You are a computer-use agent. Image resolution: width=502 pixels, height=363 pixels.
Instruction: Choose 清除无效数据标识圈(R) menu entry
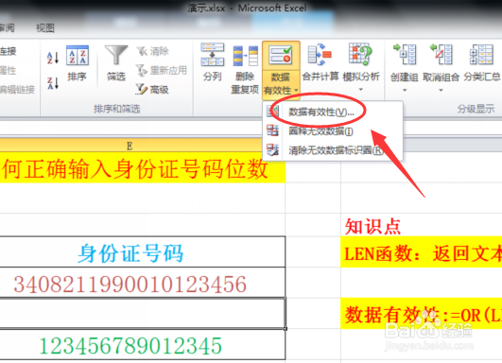tap(333, 149)
